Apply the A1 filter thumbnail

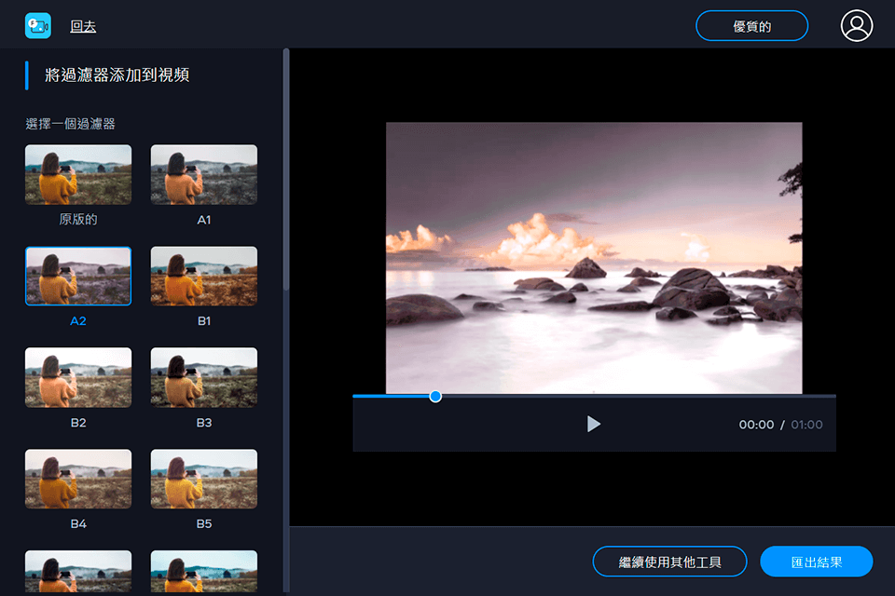204,174
